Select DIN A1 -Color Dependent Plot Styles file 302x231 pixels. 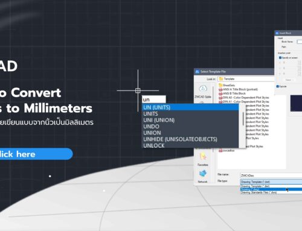244,101
